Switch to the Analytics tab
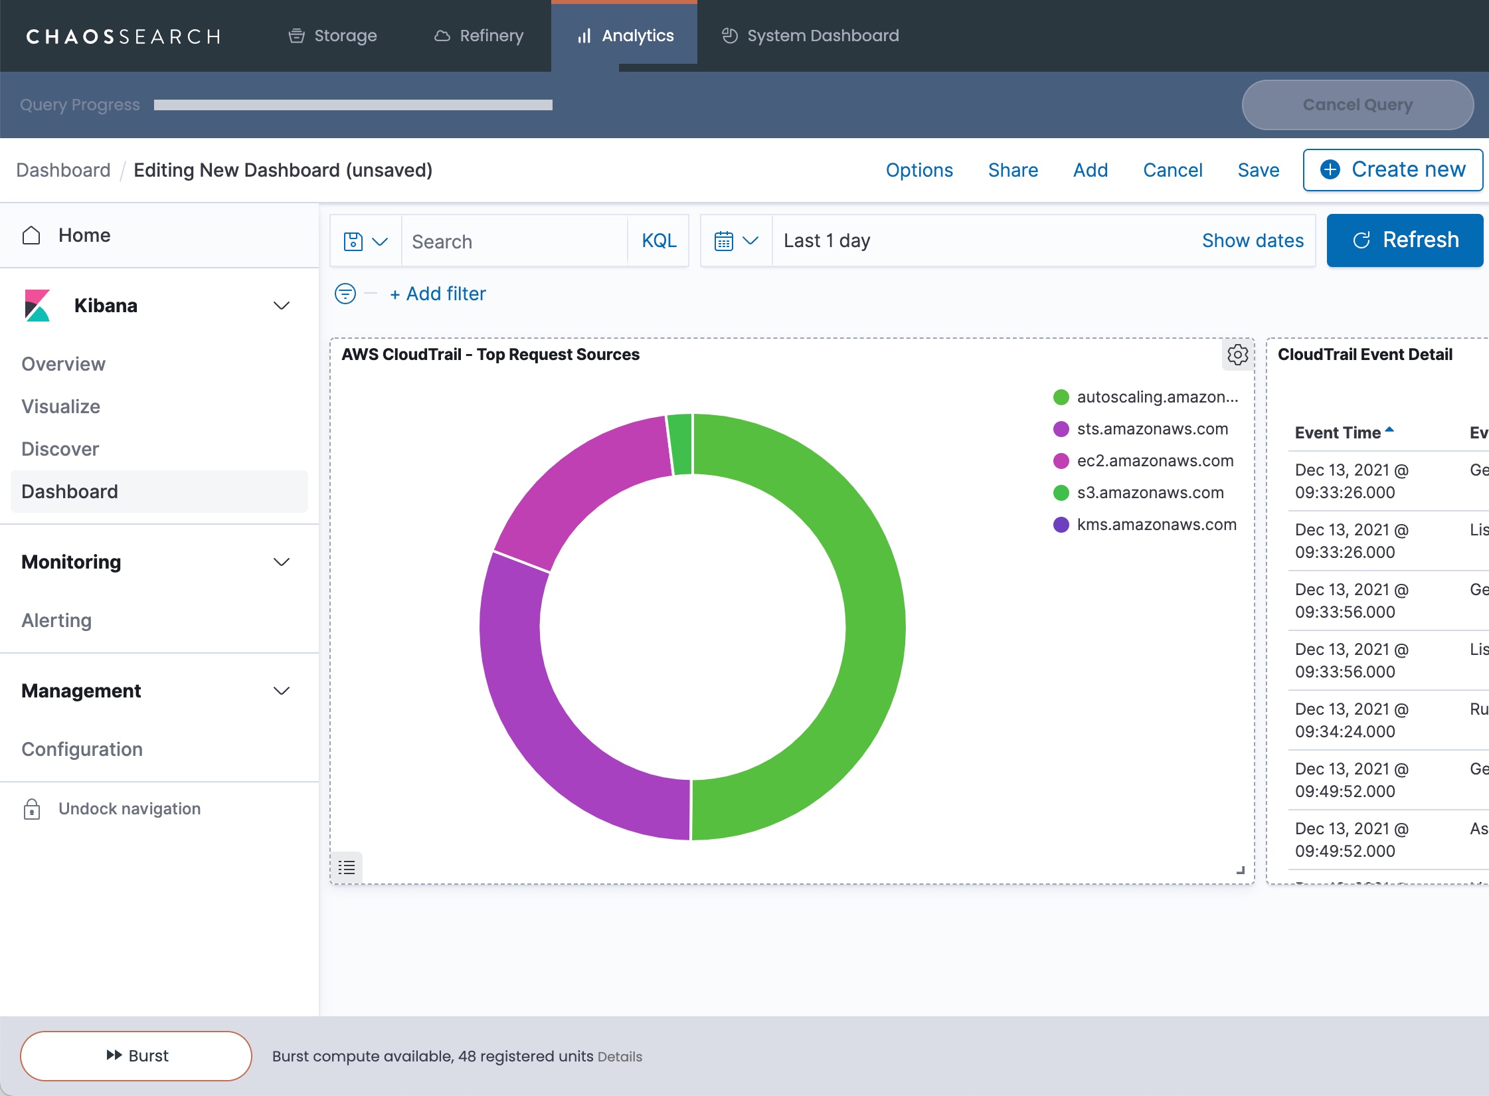Image resolution: width=1489 pixels, height=1096 pixels. 624,36
